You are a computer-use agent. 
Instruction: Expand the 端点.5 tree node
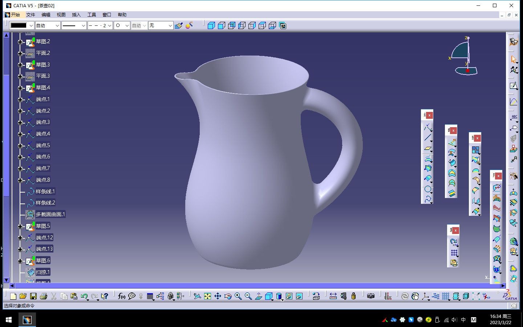pos(20,146)
